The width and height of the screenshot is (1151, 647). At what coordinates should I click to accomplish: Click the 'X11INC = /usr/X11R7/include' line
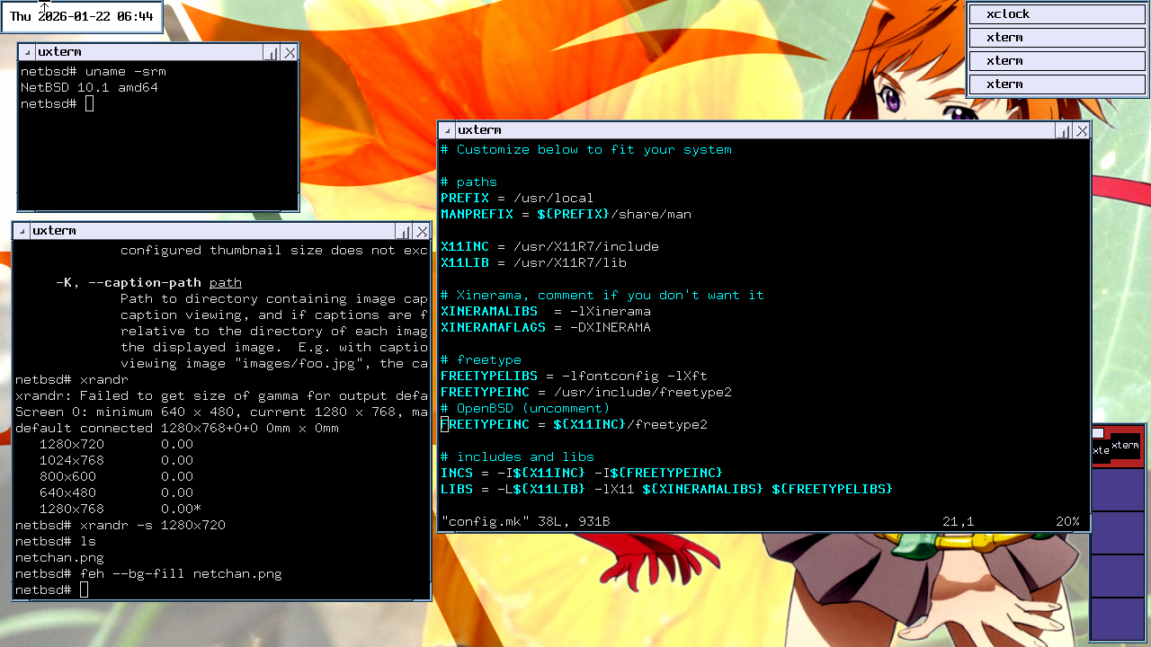coord(549,247)
